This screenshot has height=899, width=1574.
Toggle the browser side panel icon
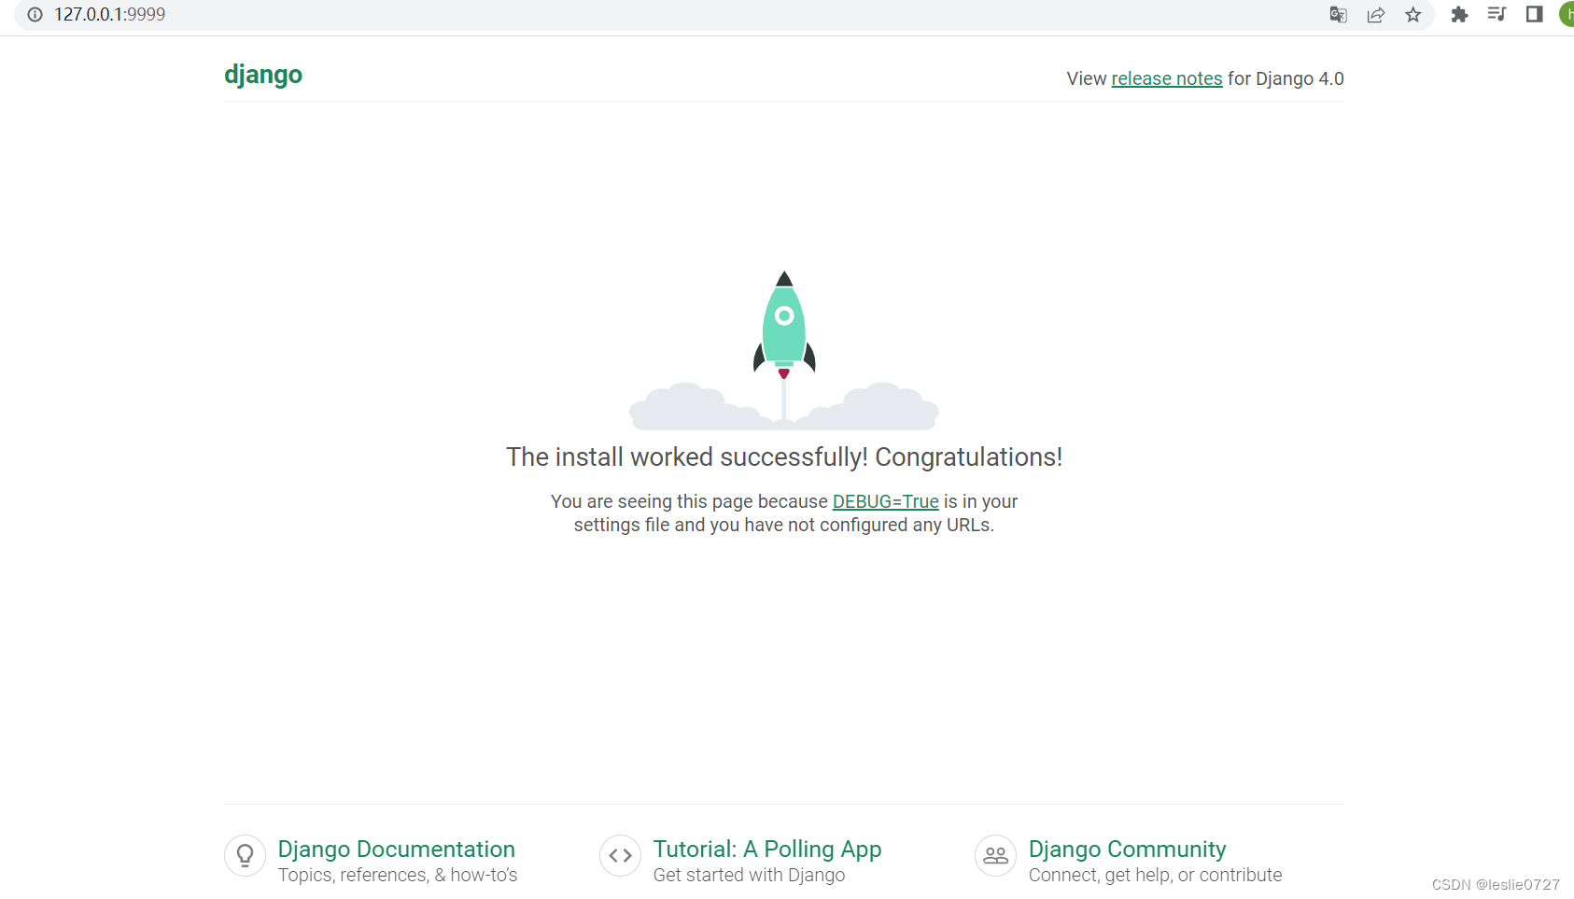(x=1534, y=14)
